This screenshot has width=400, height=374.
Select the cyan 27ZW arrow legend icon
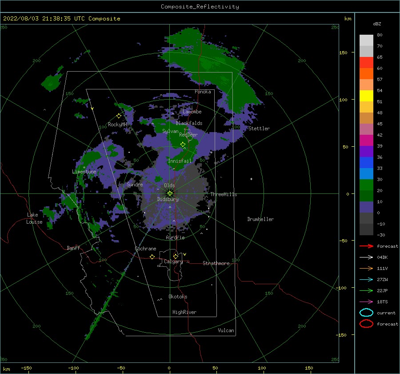pos(366,280)
